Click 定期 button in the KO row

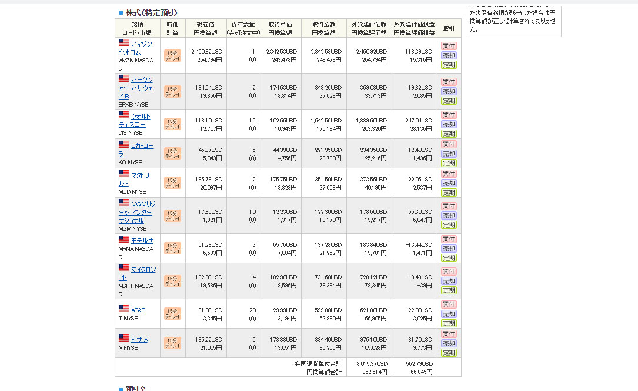[x=449, y=163]
